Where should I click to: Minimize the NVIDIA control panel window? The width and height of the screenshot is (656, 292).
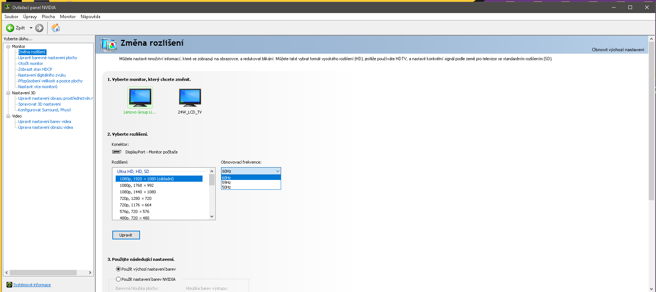click(614, 7)
